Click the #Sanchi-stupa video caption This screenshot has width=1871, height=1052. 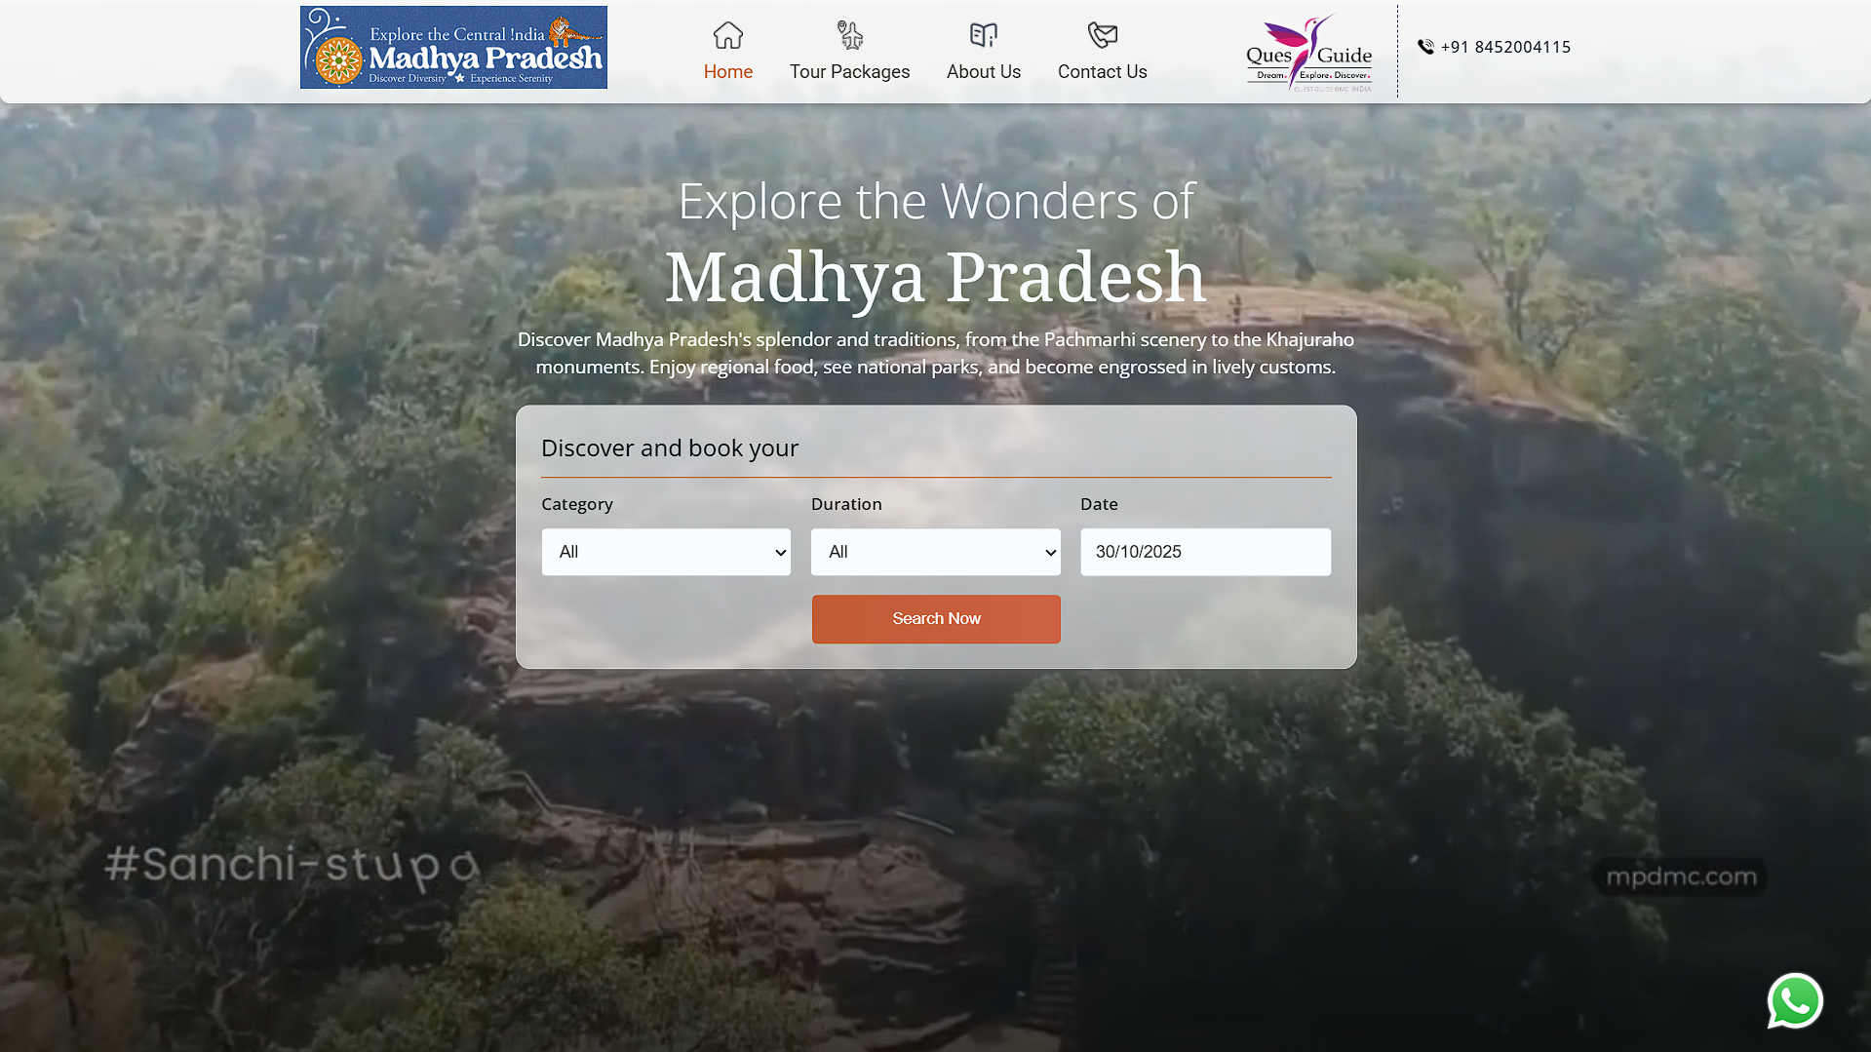[292, 866]
